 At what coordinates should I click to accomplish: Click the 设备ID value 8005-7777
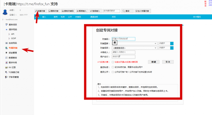point(23,15)
